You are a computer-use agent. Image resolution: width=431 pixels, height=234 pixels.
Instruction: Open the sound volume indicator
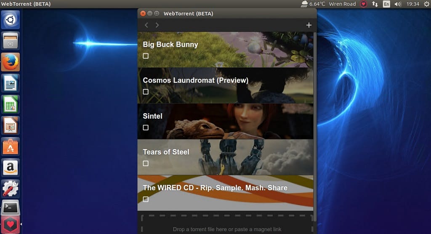pyautogui.click(x=398, y=4)
